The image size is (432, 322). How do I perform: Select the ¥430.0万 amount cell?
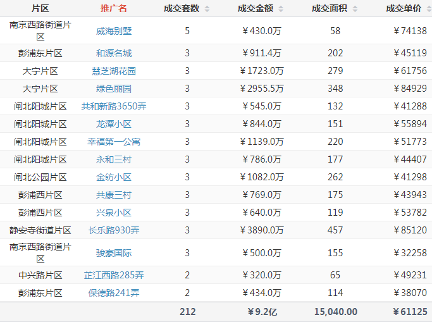pos(261,31)
